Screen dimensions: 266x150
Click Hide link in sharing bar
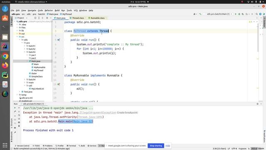(x=168, y=146)
